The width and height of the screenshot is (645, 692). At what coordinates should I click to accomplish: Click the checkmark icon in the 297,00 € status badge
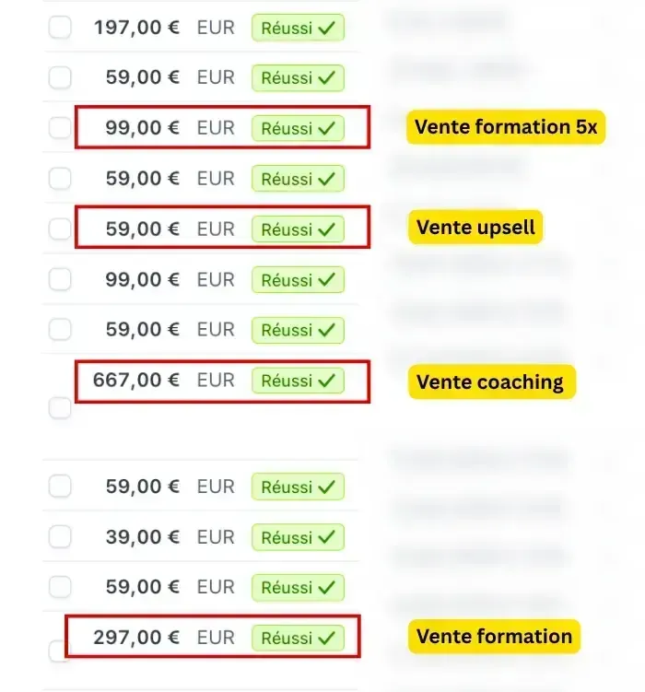[326, 637]
